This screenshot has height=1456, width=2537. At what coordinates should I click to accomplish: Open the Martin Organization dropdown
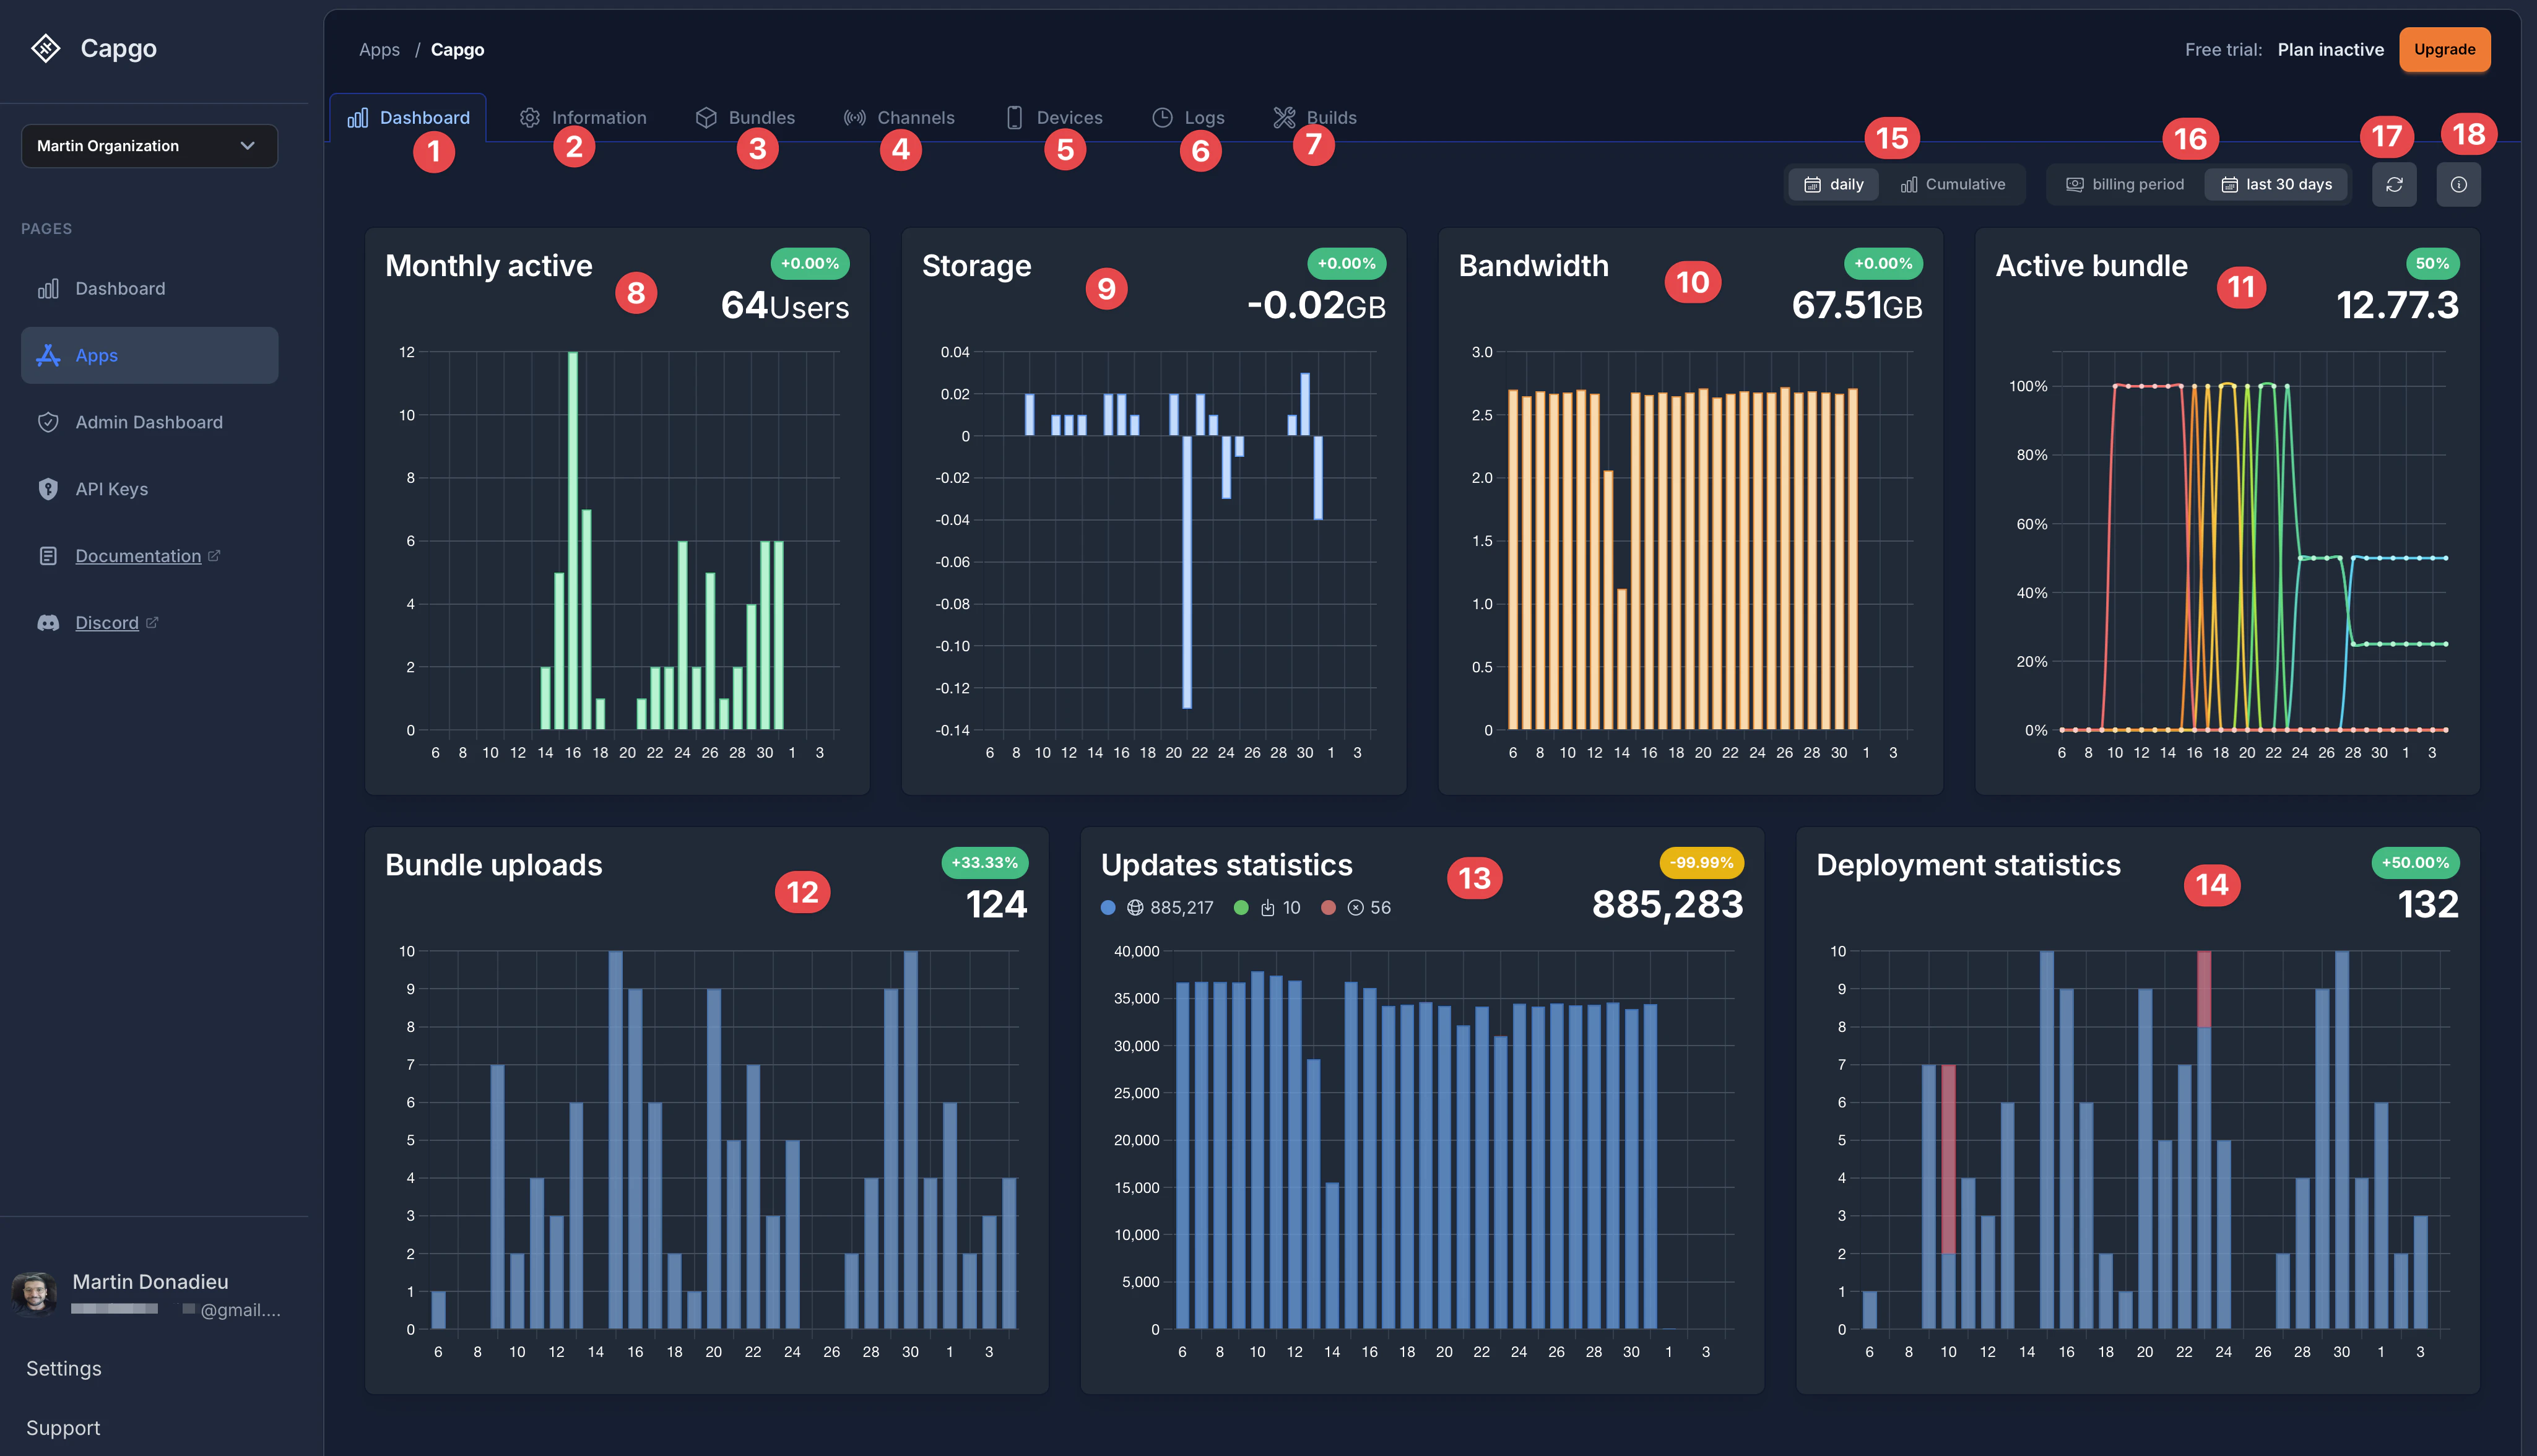click(x=148, y=145)
